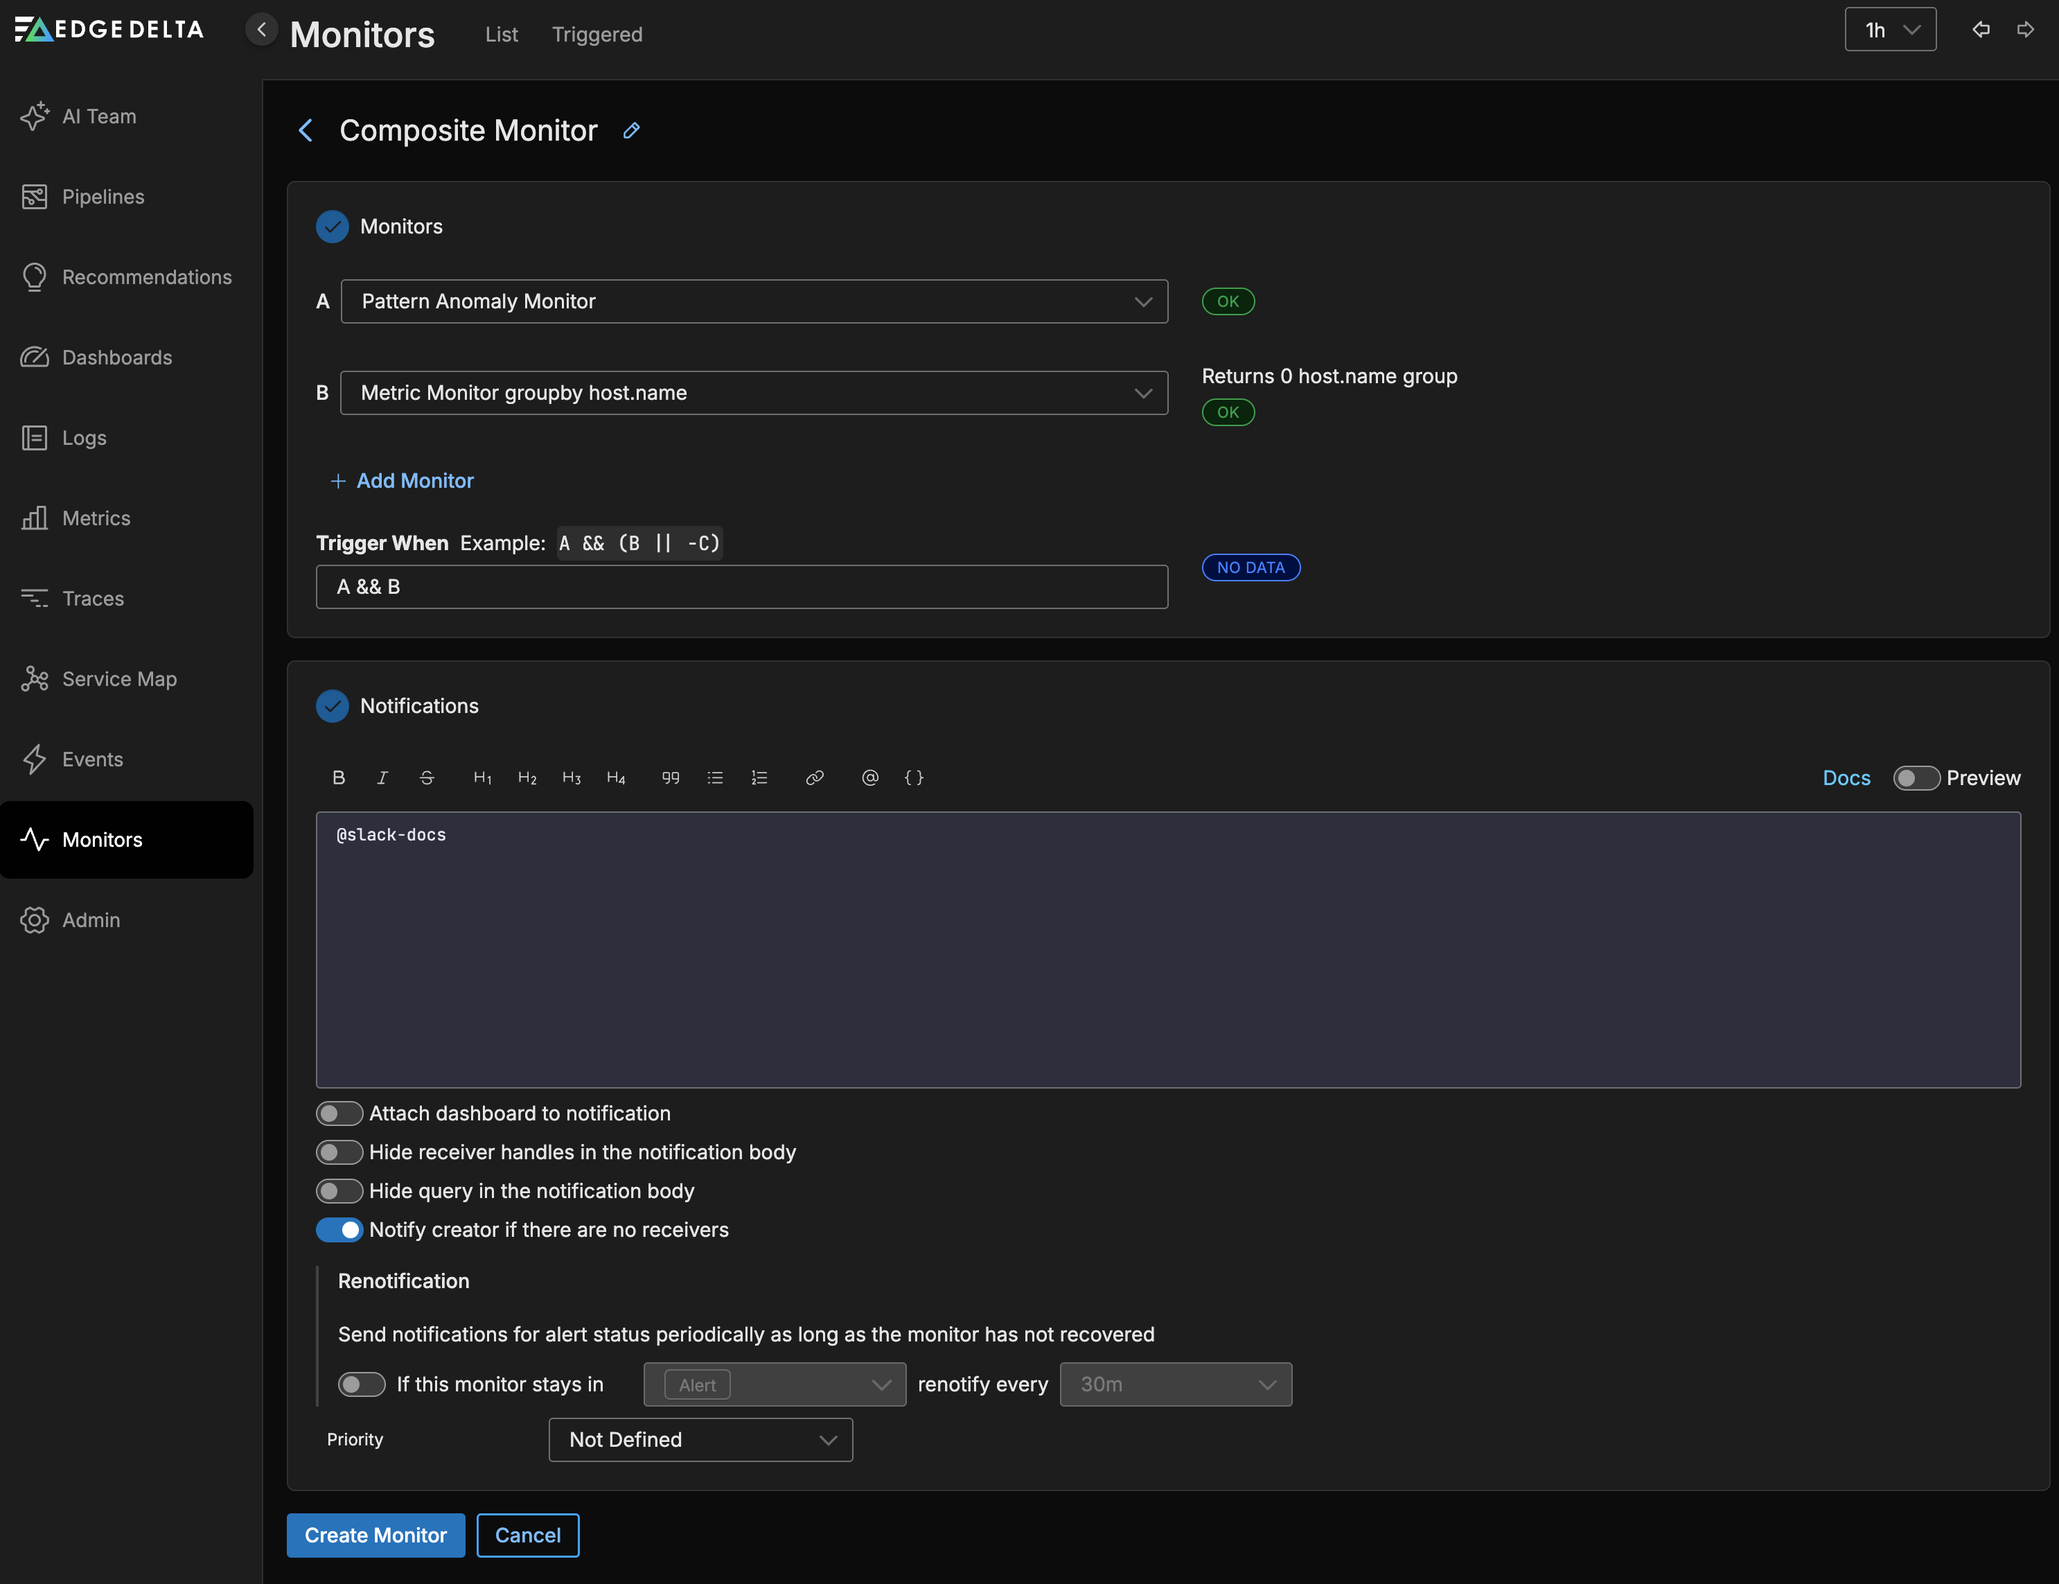
Task: Add an @ mention to the notification
Action: coord(869,778)
